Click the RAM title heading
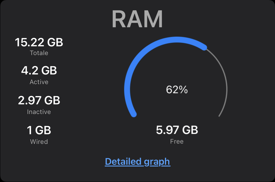Screen dimensions: 275x182 point(137,20)
